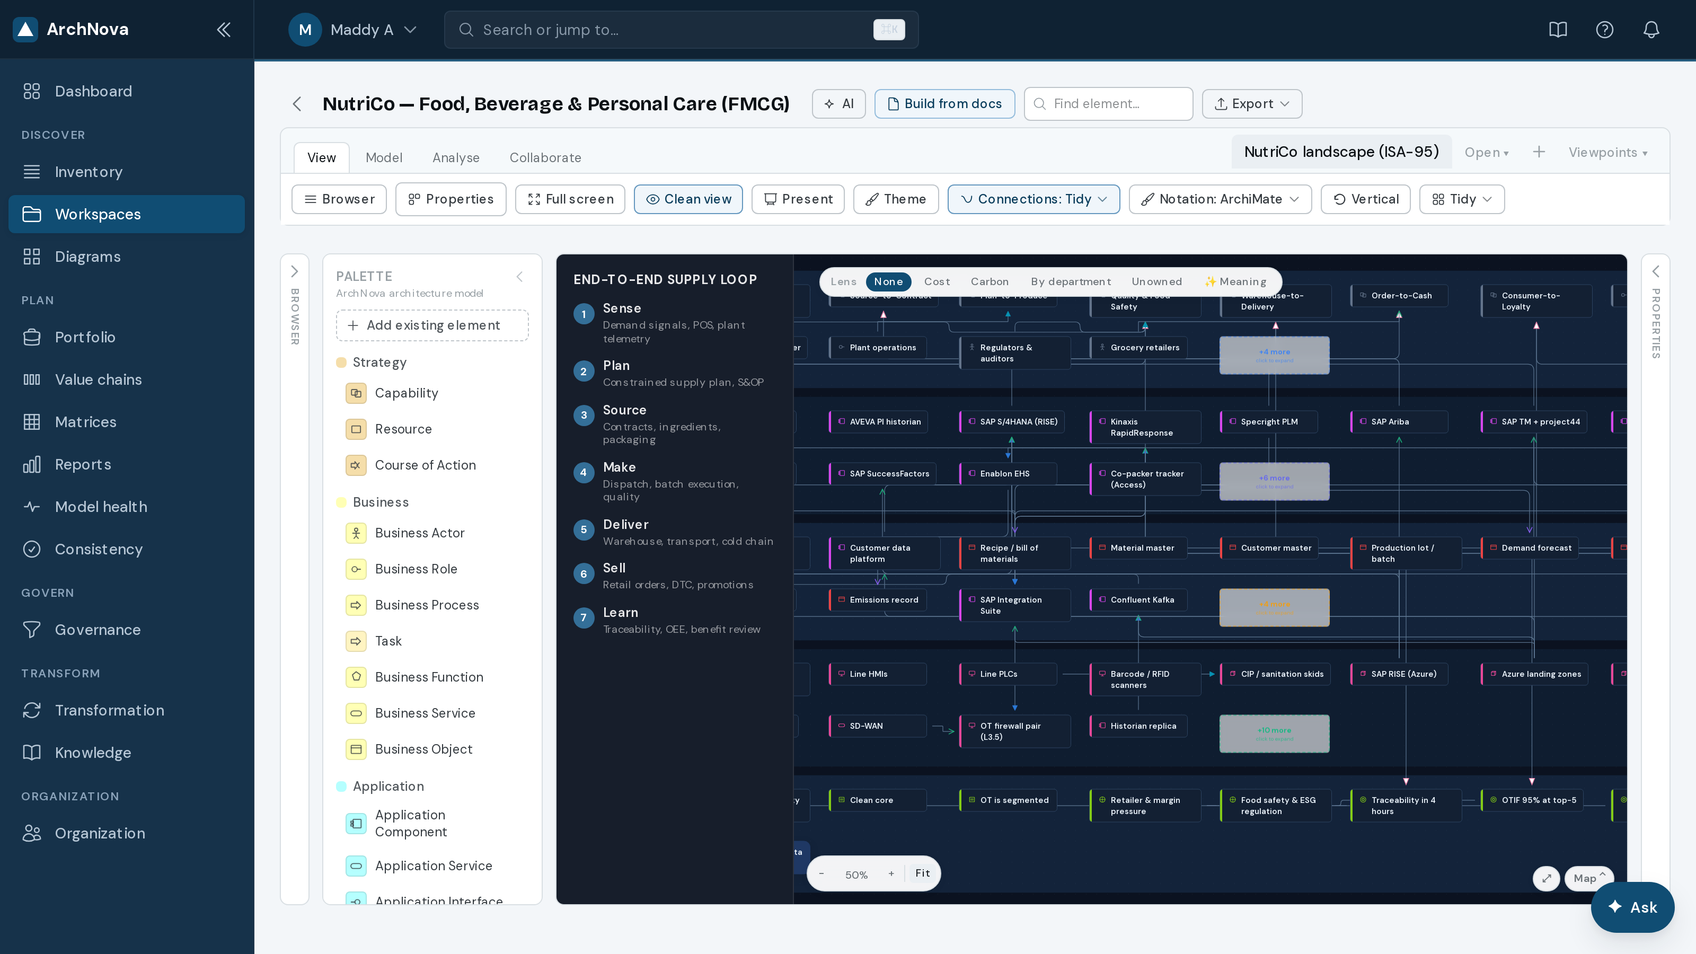Expand the Properties side panel chevron

coord(1655,271)
